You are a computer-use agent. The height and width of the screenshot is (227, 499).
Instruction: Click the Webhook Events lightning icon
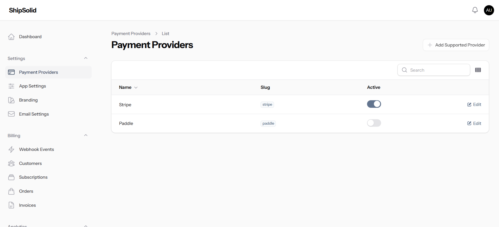point(11,149)
